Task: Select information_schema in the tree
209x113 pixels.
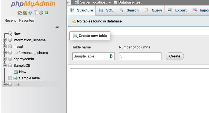Action: coord(30,40)
